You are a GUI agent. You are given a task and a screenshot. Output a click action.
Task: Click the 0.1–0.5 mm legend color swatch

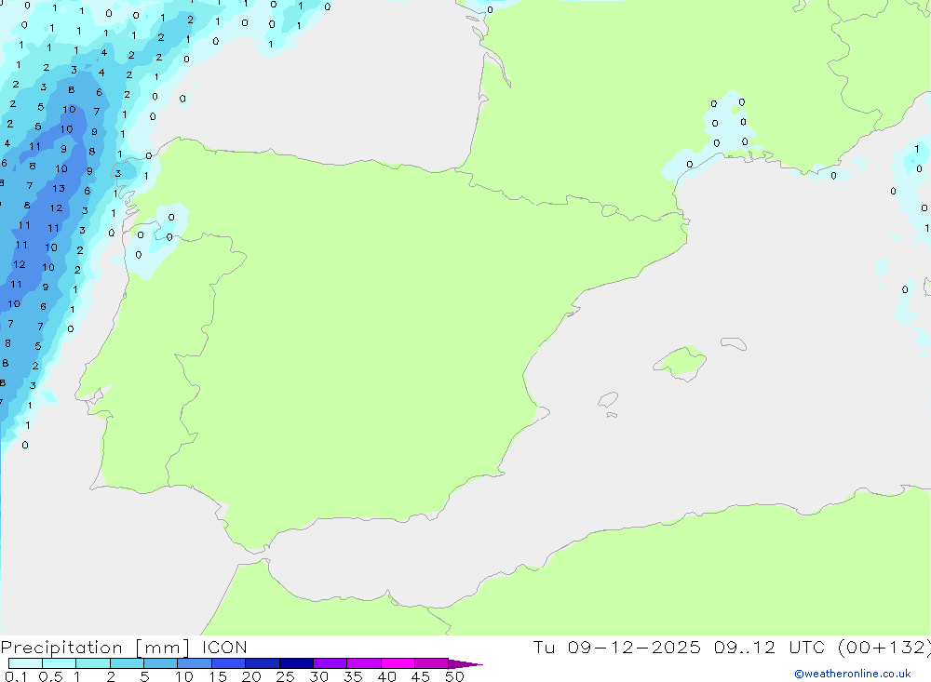point(25,663)
